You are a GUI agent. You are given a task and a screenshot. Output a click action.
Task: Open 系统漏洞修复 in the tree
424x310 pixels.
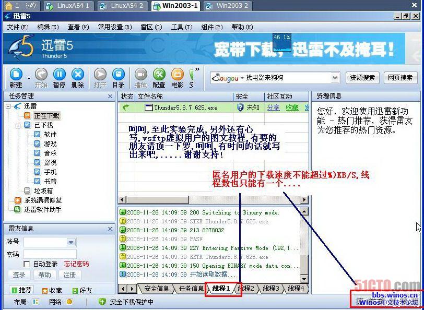43,200
